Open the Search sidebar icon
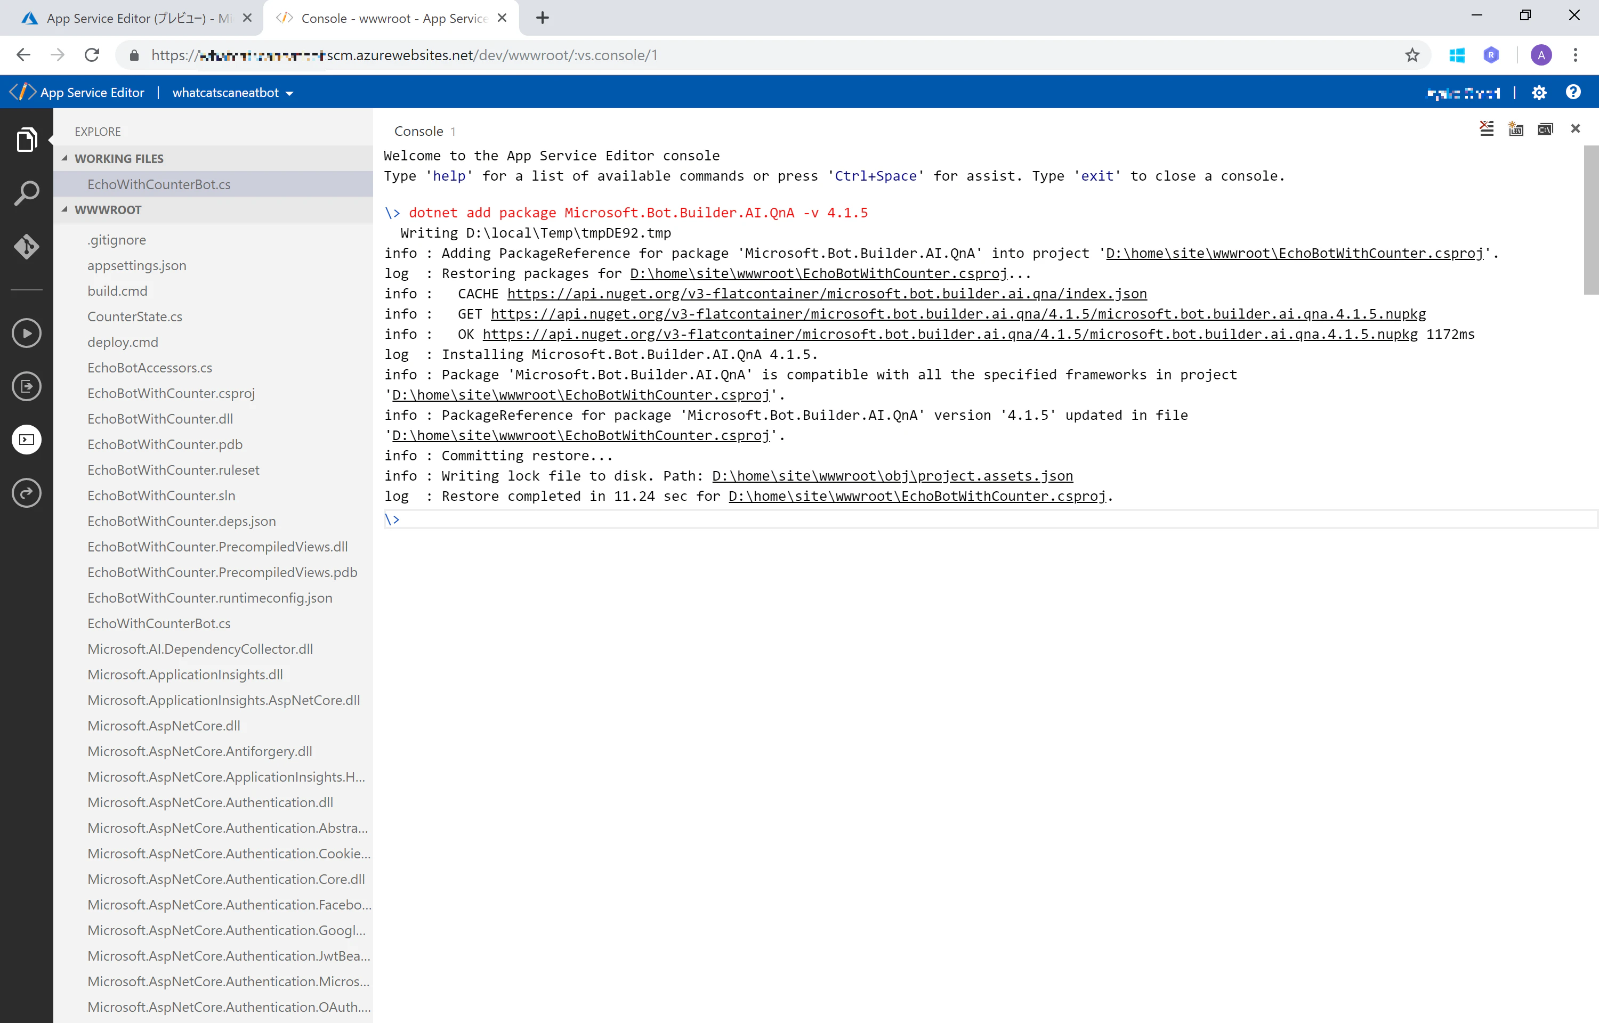 pos(27,193)
